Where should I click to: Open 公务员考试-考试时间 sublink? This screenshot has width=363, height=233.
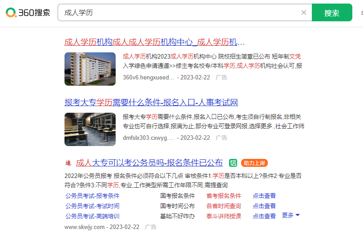click(93, 206)
